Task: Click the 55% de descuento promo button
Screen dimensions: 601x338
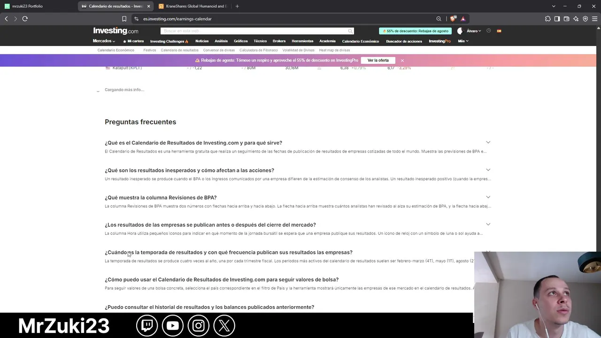Action: tap(416, 31)
